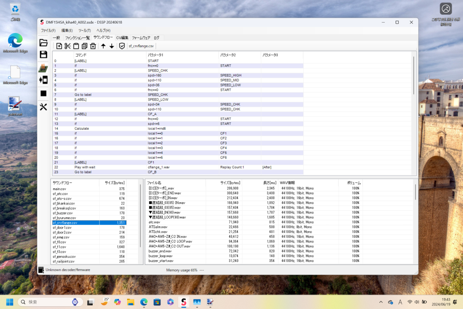Open Microsoft Edge from the taskbar
463x309 pixels.
[144, 302]
